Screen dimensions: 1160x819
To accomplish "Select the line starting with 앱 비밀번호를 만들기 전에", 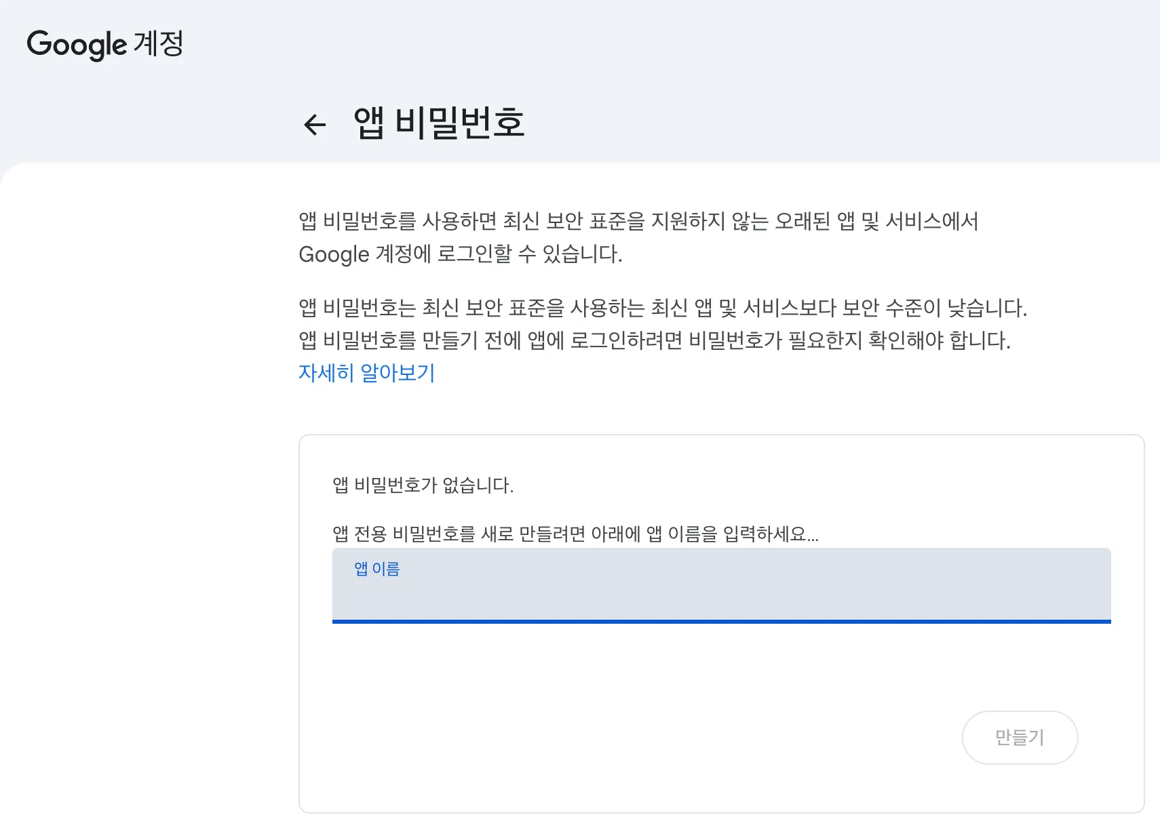I will (x=655, y=340).
